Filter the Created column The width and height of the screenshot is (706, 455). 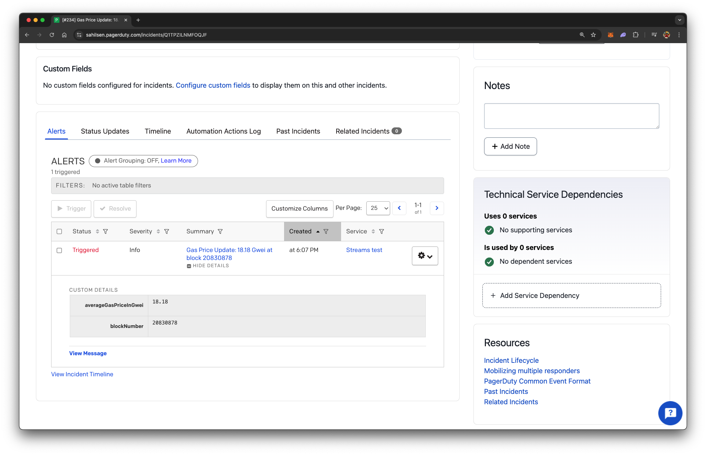click(x=326, y=232)
